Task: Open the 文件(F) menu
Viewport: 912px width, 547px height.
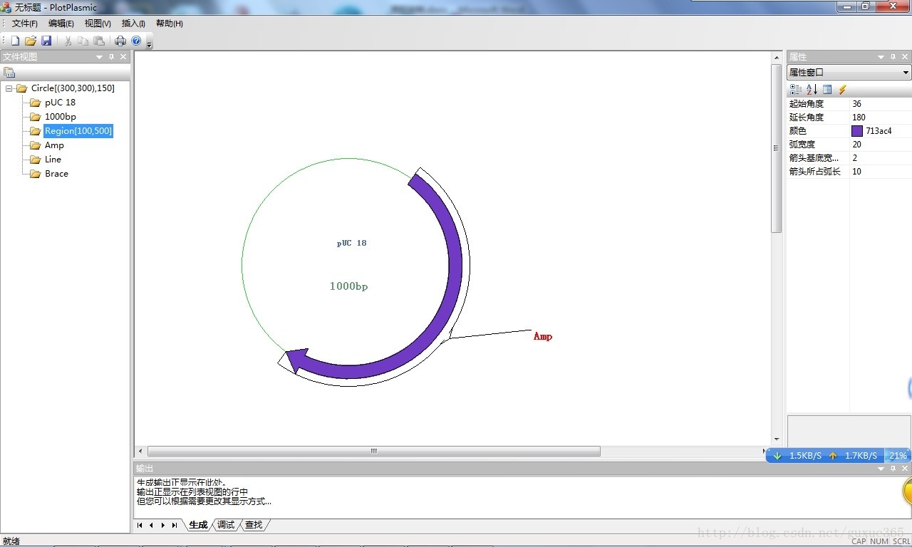Action: pyautogui.click(x=25, y=24)
